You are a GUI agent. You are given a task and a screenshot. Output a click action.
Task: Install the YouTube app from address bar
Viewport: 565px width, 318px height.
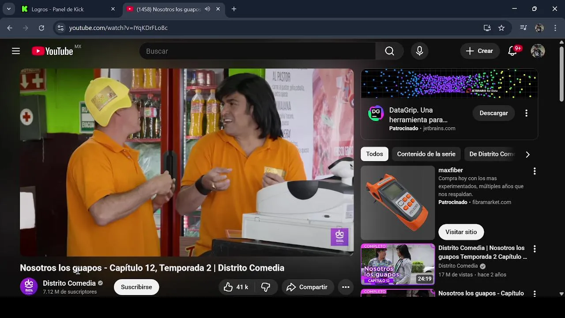click(487, 28)
